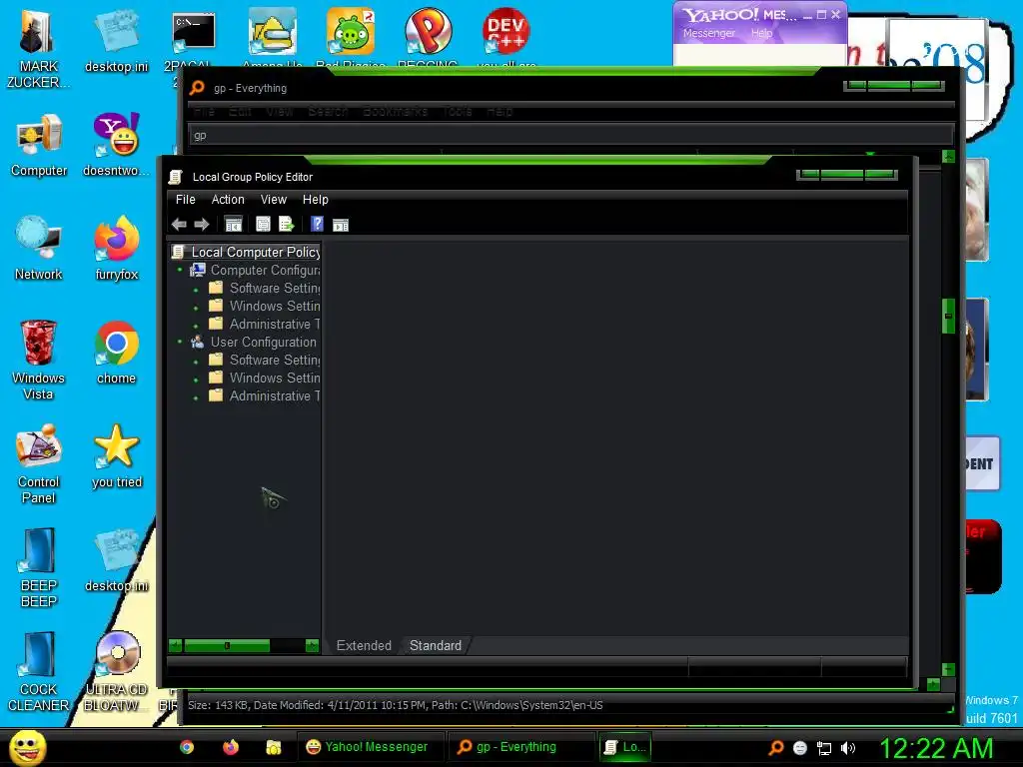
Task: Switch to 'gp - Everything' taskbar button
Action: pyautogui.click(x=521, y=747)
